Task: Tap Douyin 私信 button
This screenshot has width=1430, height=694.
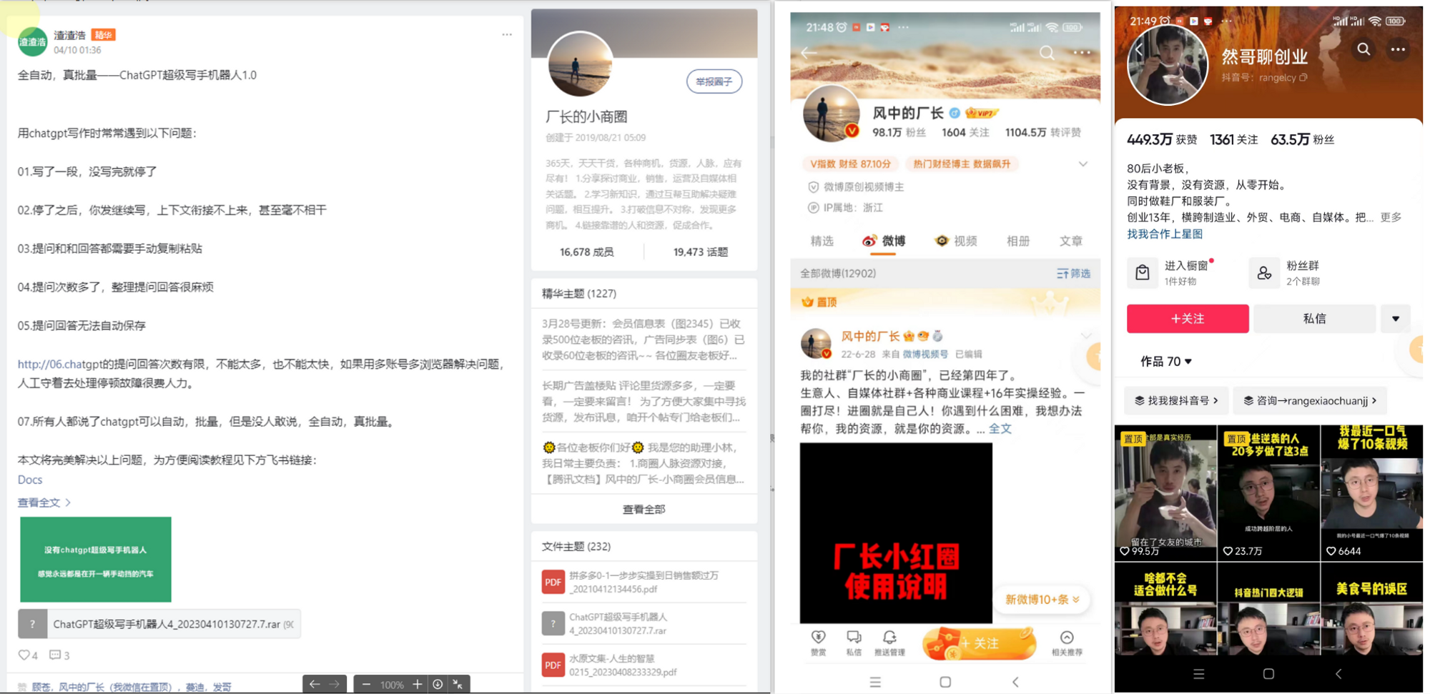Action: tap(1314, 319)
